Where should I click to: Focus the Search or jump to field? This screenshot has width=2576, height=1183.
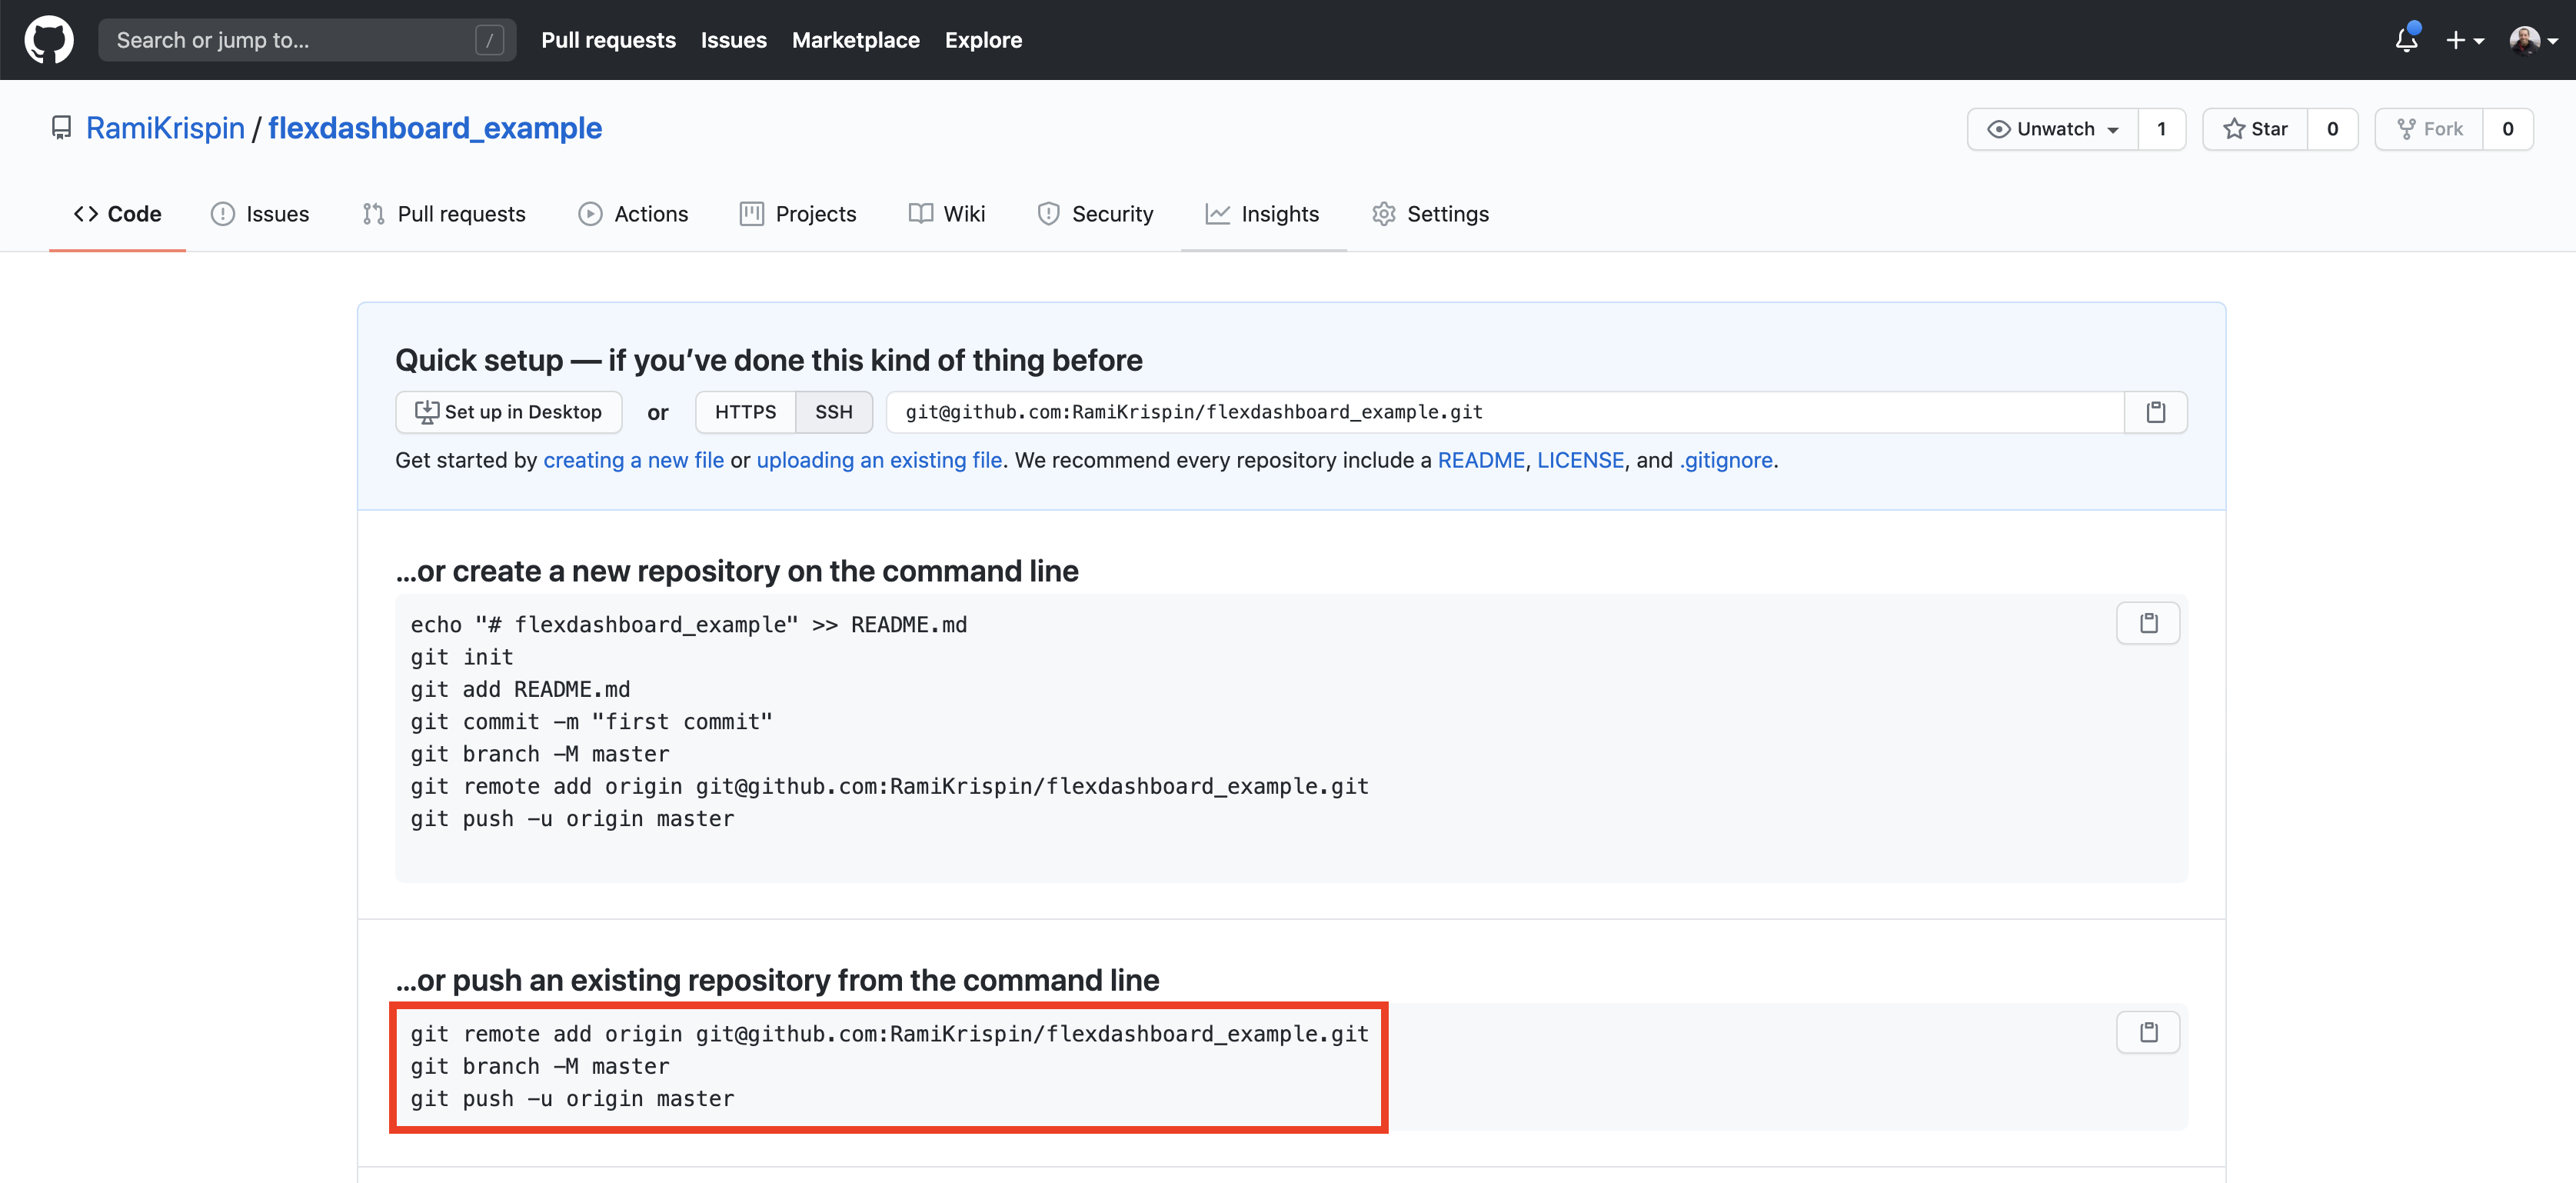(307, 40)
